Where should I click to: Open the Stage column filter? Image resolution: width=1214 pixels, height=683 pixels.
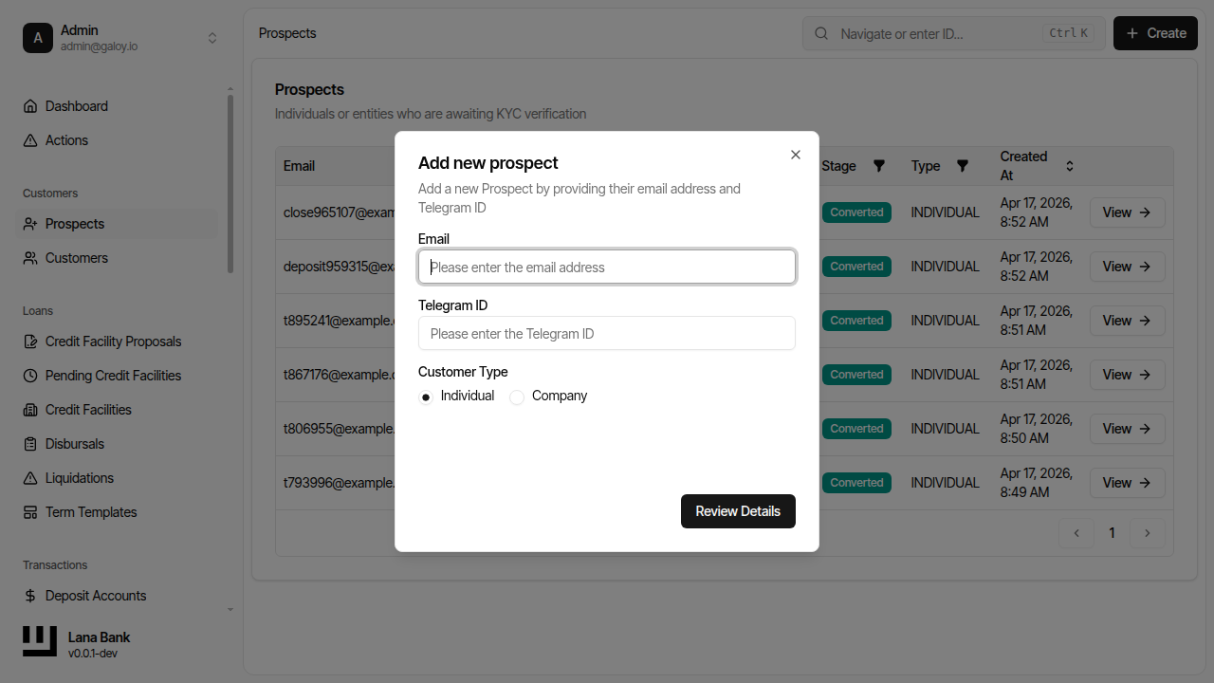[x=879, y=165]
